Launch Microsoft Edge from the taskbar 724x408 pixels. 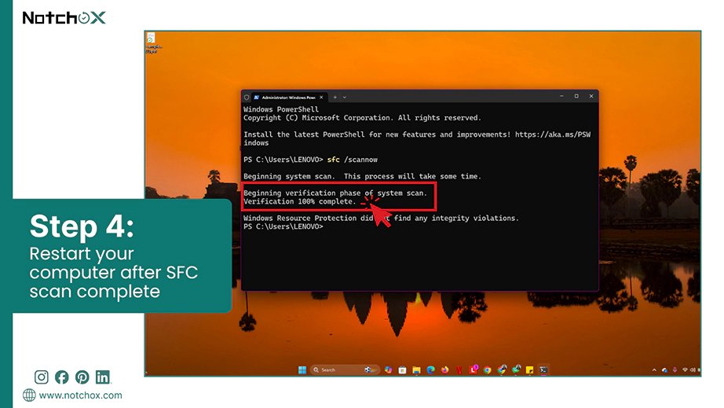pos(431,369)
